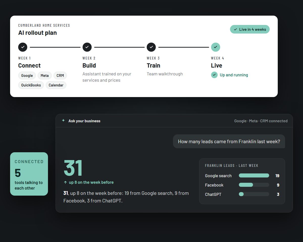Click the Cumberland Home Services label
Image resolution: width=303 pixels, height=242 pixels.
click(44, 25)
